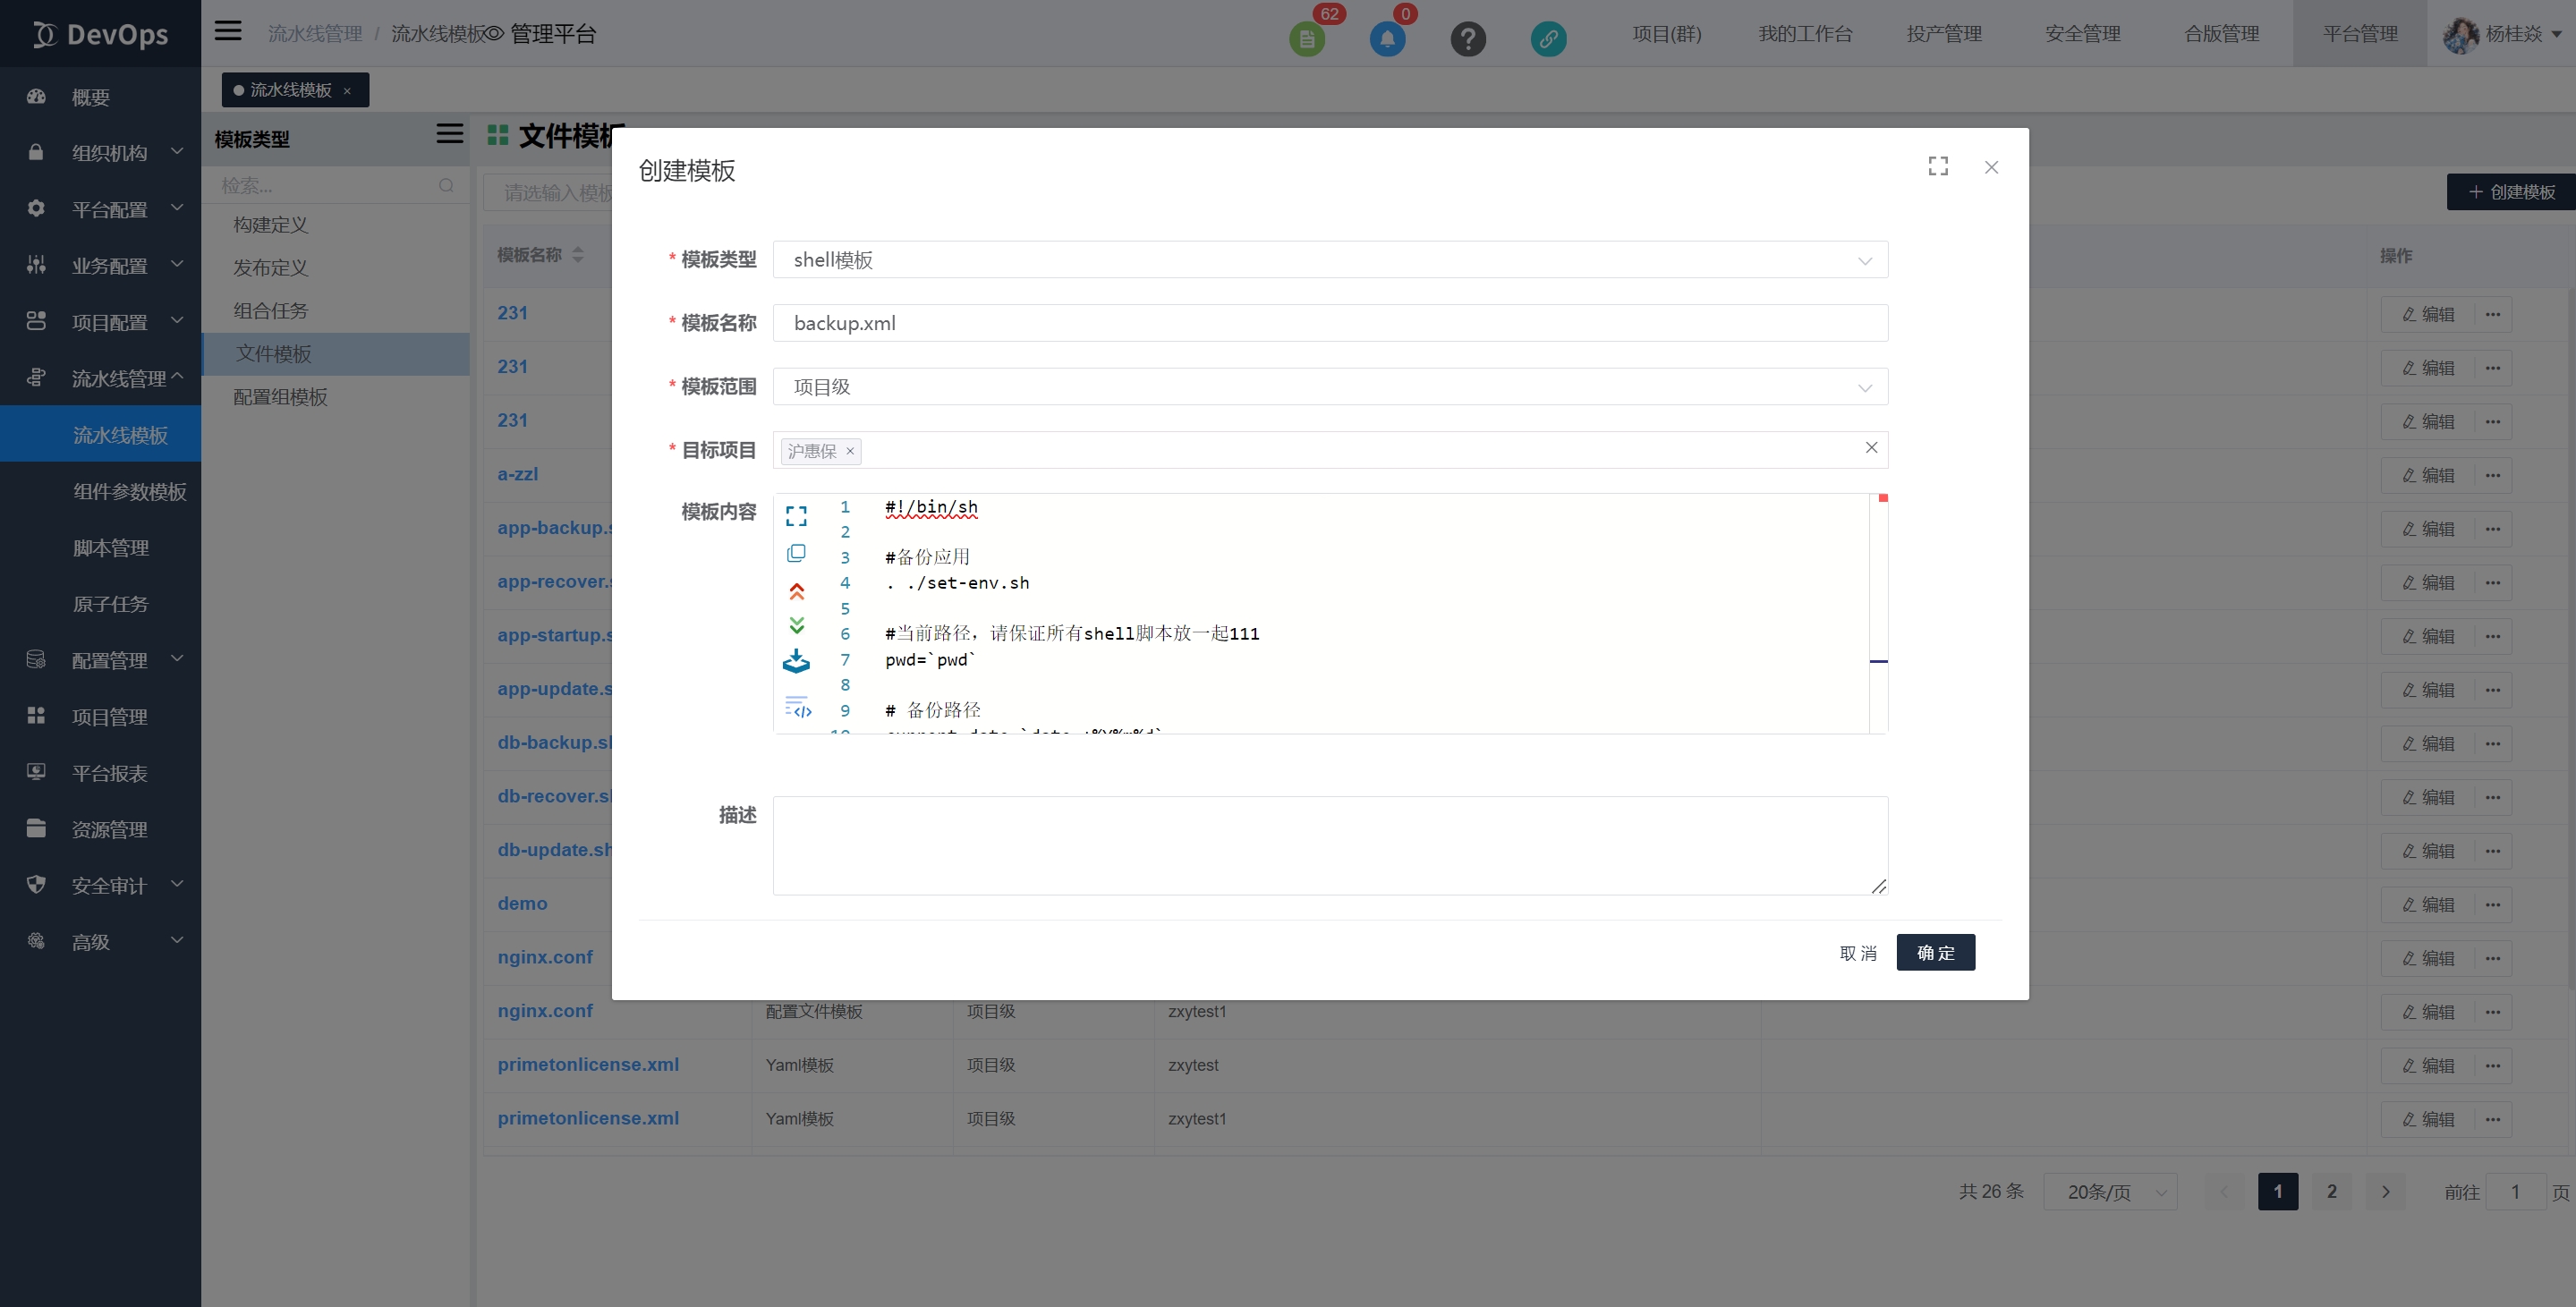Image resolution: width=2576 pixels, height=1307 pixels.
Task: Remove the 沪惠保 project tag
Action: [850, 451]
